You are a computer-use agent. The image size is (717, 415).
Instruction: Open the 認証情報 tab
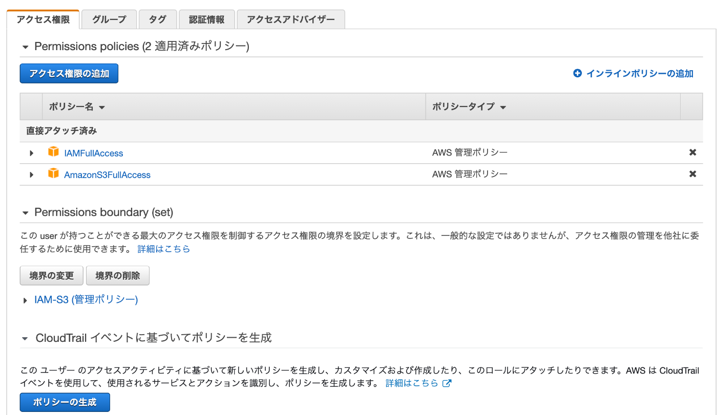coord(207,19)
